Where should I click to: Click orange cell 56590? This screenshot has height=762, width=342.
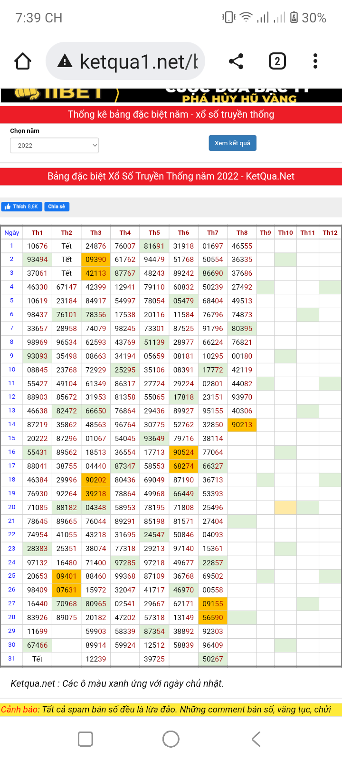pyautogui.click(x=213, y=618)
